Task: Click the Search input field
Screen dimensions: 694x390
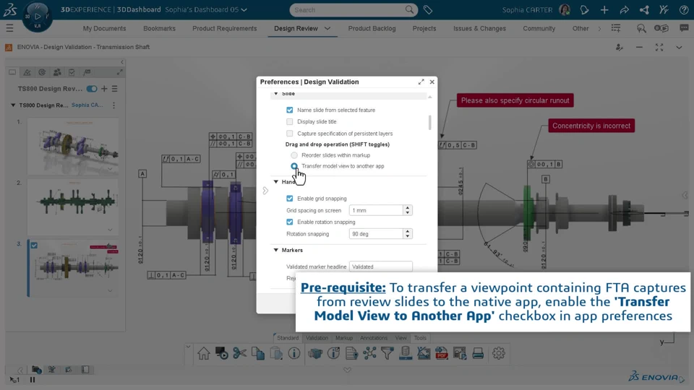Action: (348, 9)
